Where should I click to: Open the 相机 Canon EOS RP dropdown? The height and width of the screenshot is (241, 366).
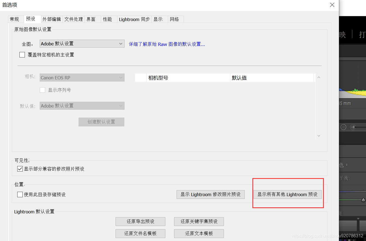click(x=82, y=78)
